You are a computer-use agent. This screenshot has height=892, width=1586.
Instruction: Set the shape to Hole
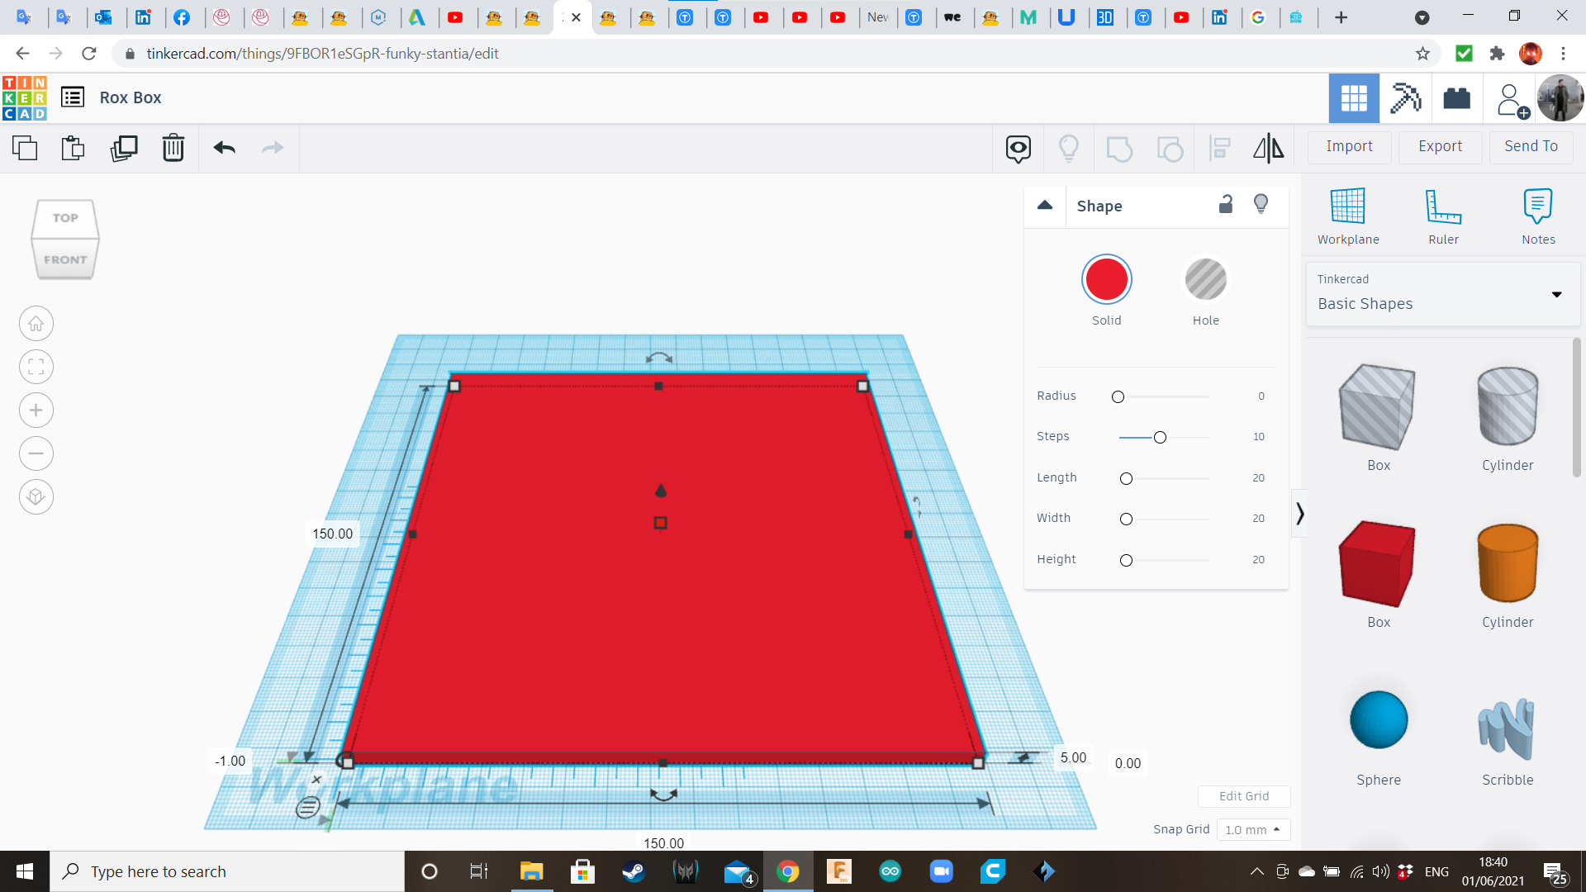[1205, 280]
